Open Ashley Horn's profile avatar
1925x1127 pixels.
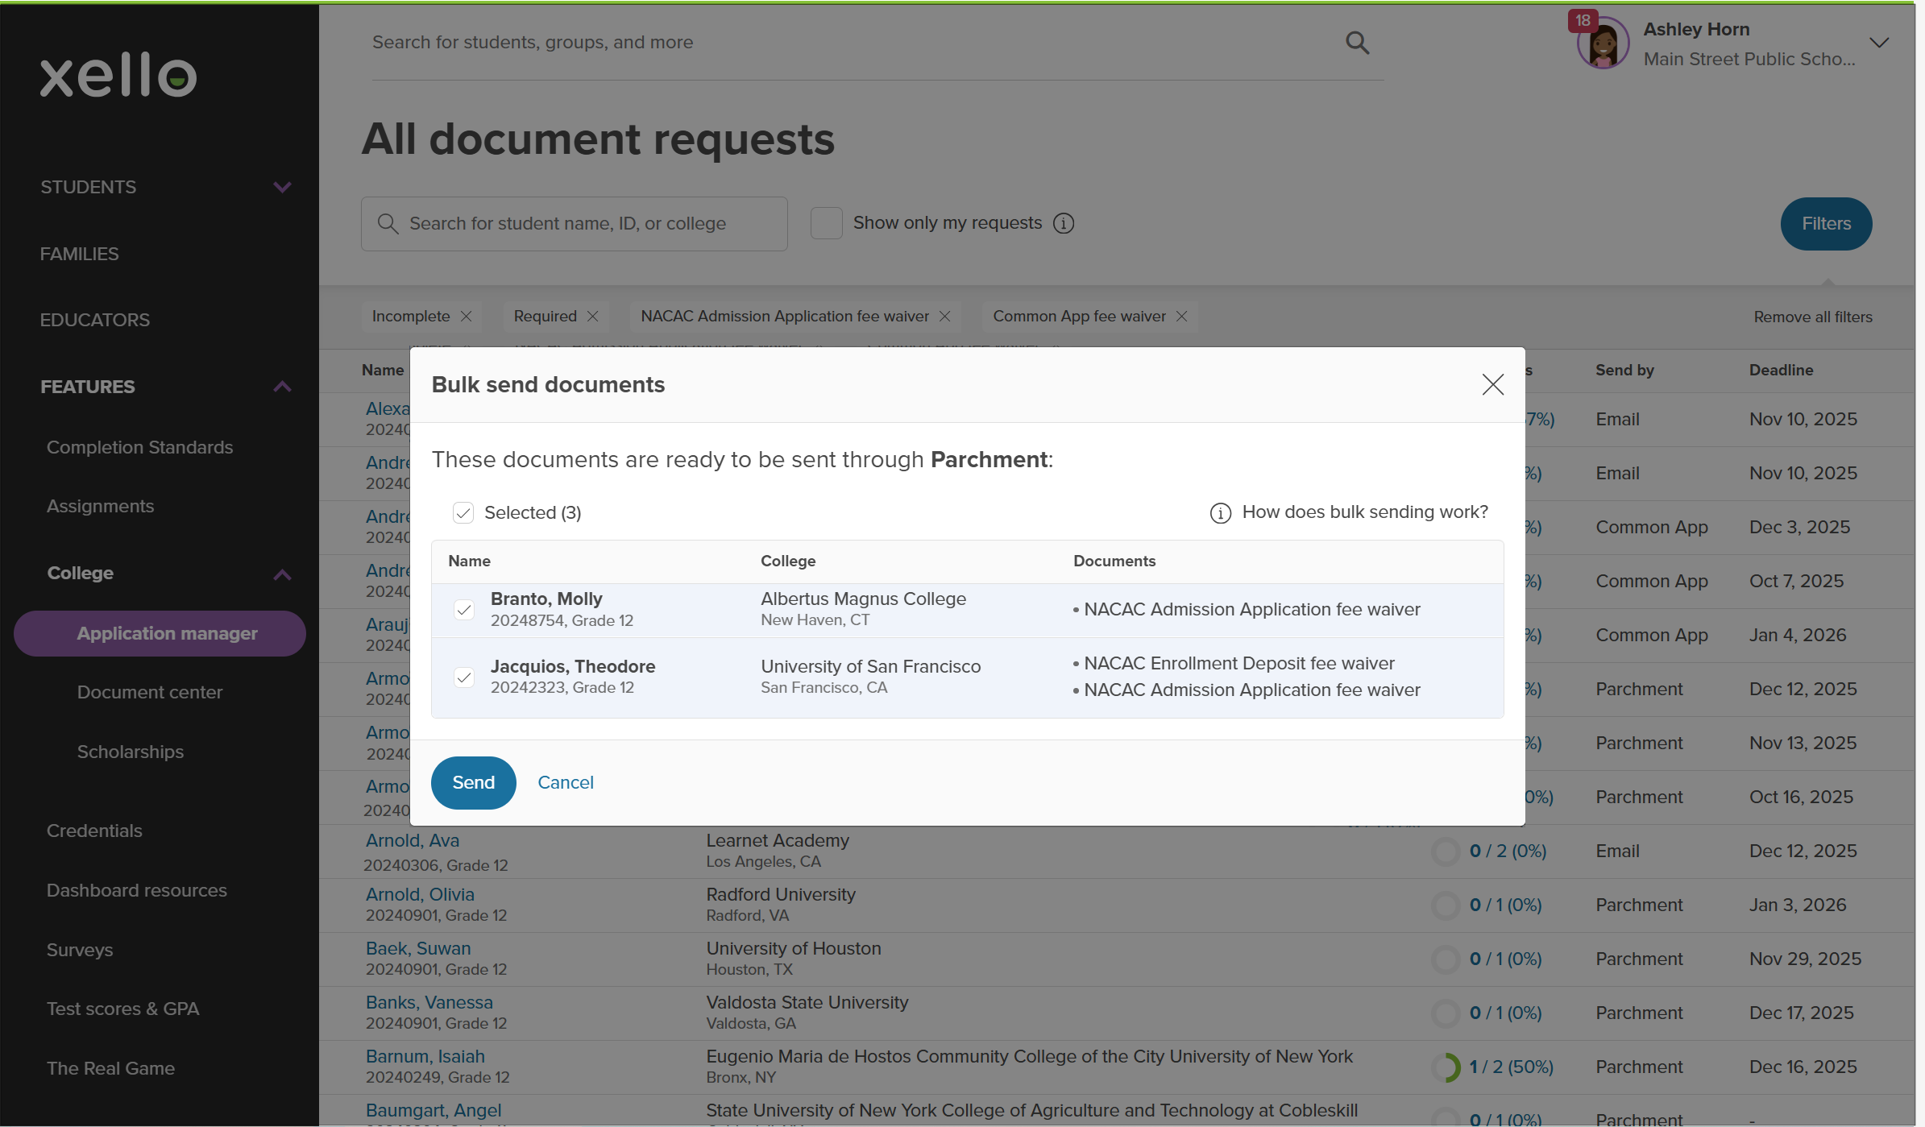tap(1602, 44)
